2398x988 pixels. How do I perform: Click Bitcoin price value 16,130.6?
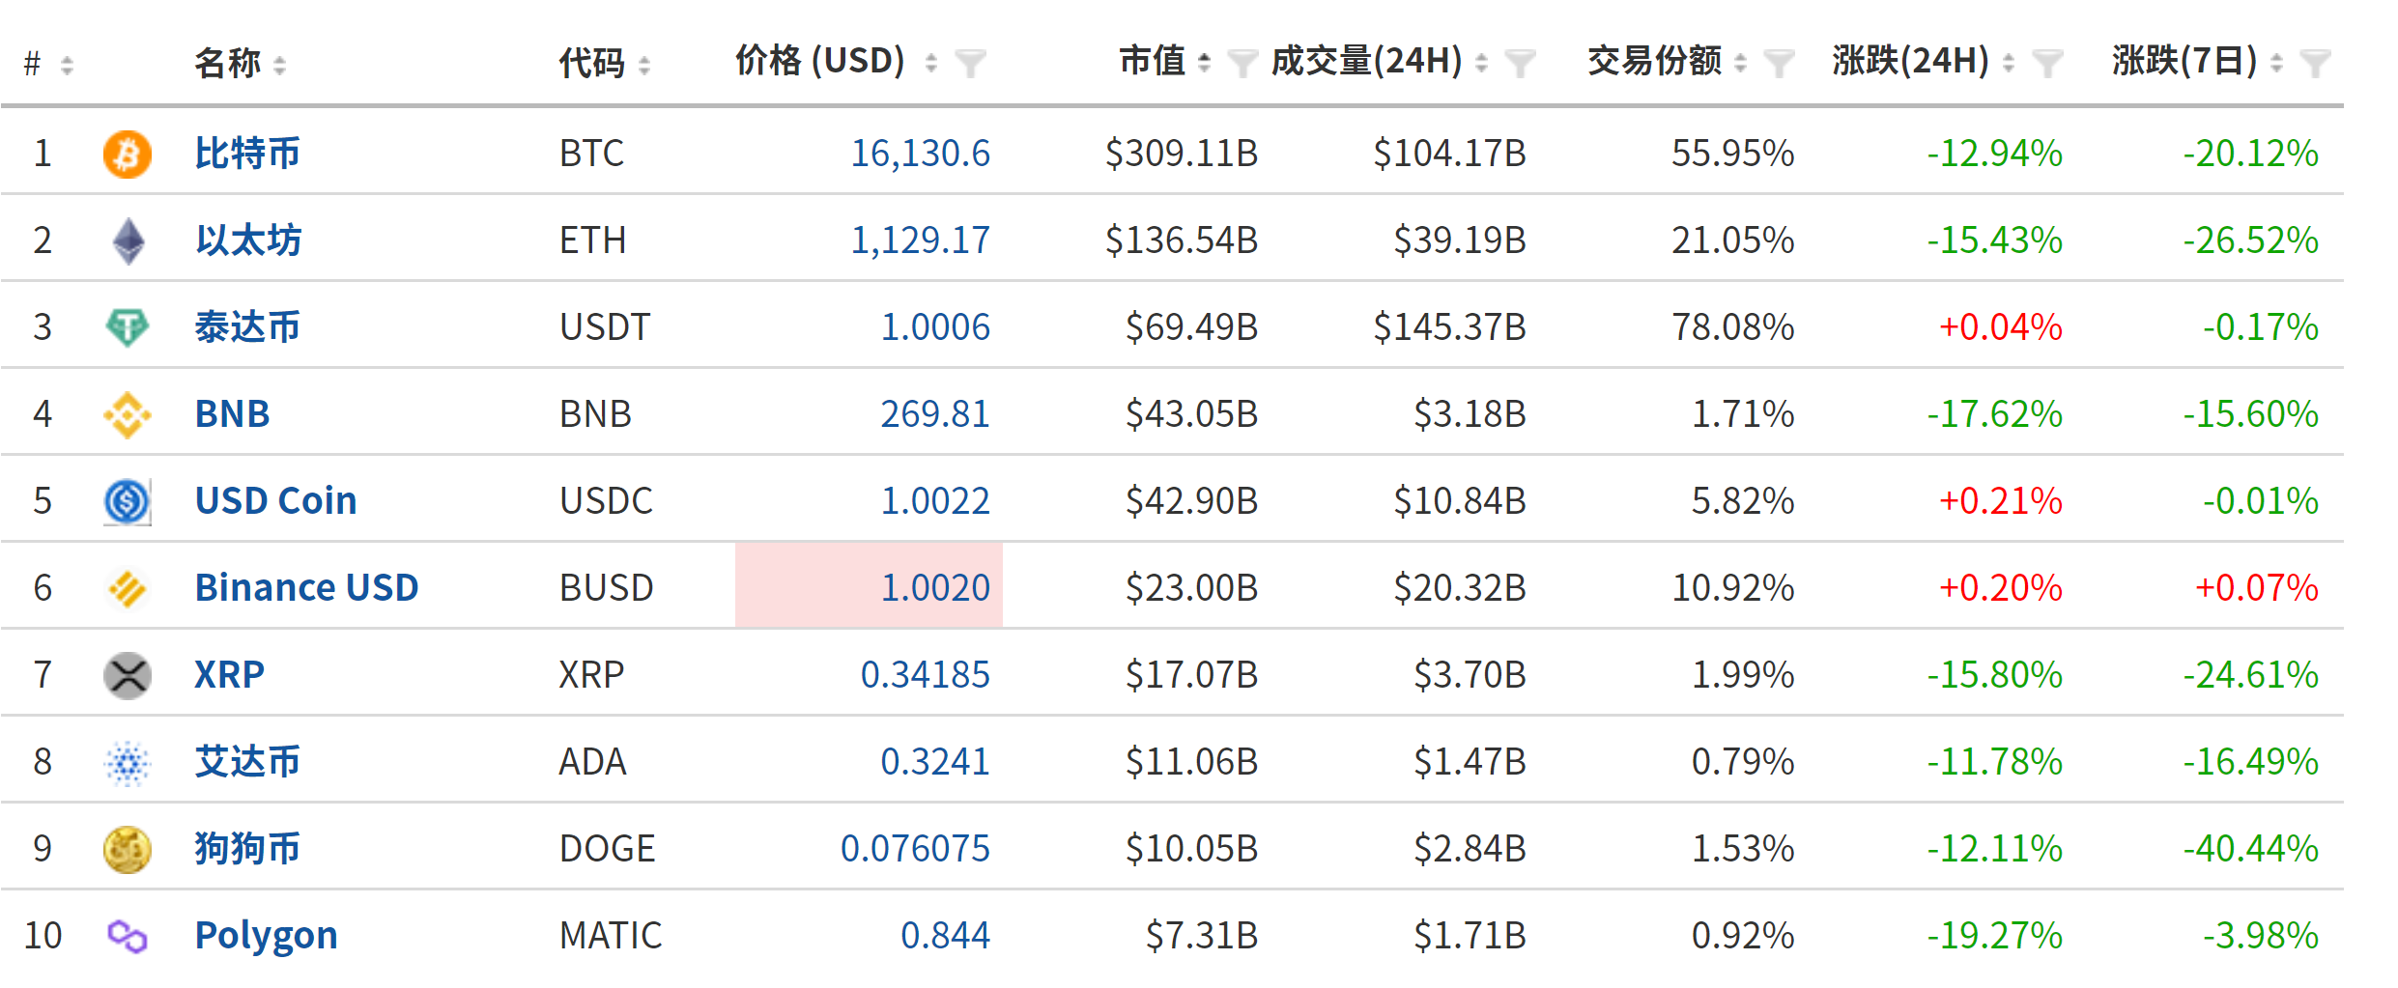[x=920, y=154]
